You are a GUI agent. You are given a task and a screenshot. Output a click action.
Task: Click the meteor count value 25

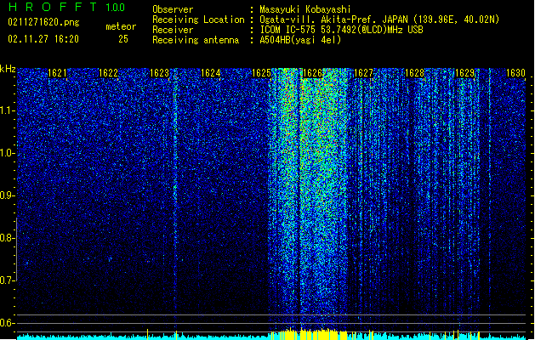click(x=123, y=39)
